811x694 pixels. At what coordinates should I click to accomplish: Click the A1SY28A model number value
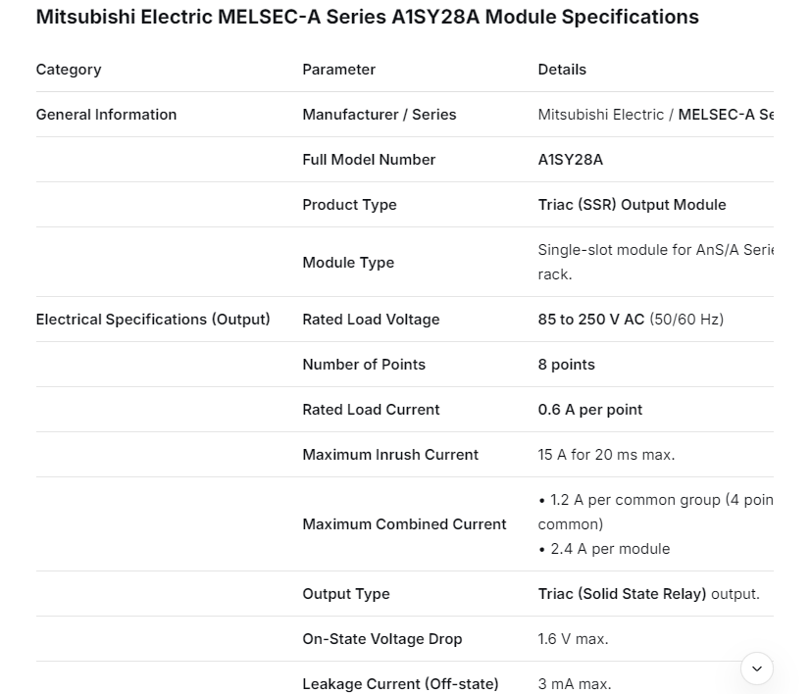coord(570,160)
